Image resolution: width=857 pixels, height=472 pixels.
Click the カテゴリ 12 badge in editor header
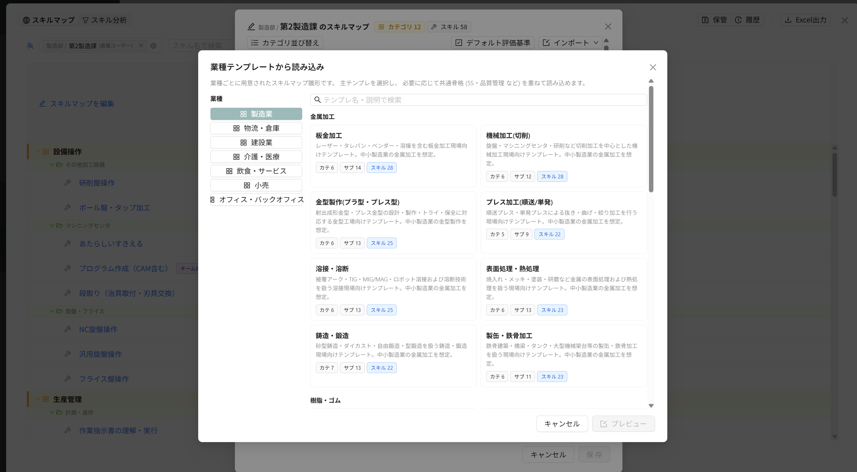[399, 27]
